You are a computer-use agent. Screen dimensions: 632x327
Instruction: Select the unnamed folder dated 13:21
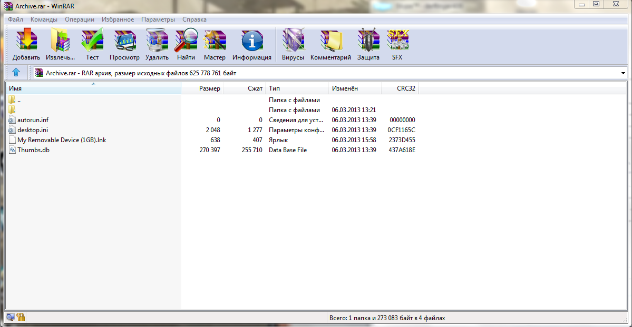[x=12, y=110]
